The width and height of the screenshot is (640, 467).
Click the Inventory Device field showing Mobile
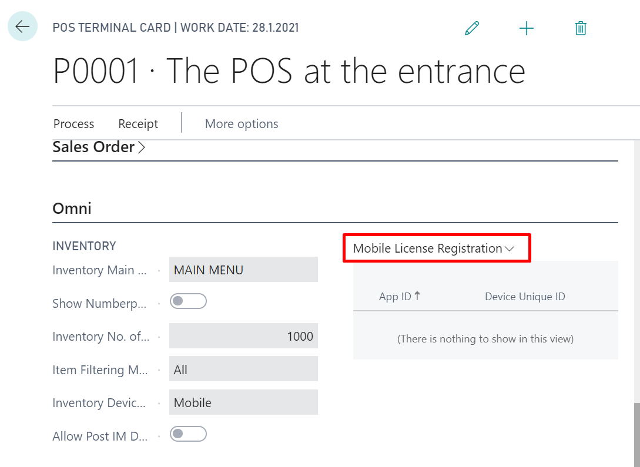[243, 402]
